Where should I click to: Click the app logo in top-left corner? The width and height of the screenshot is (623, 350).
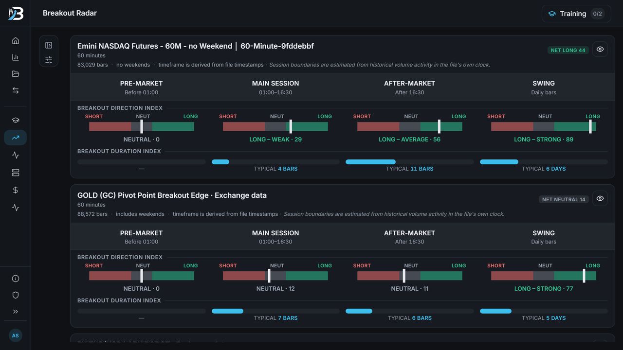[x=16, y=13]
